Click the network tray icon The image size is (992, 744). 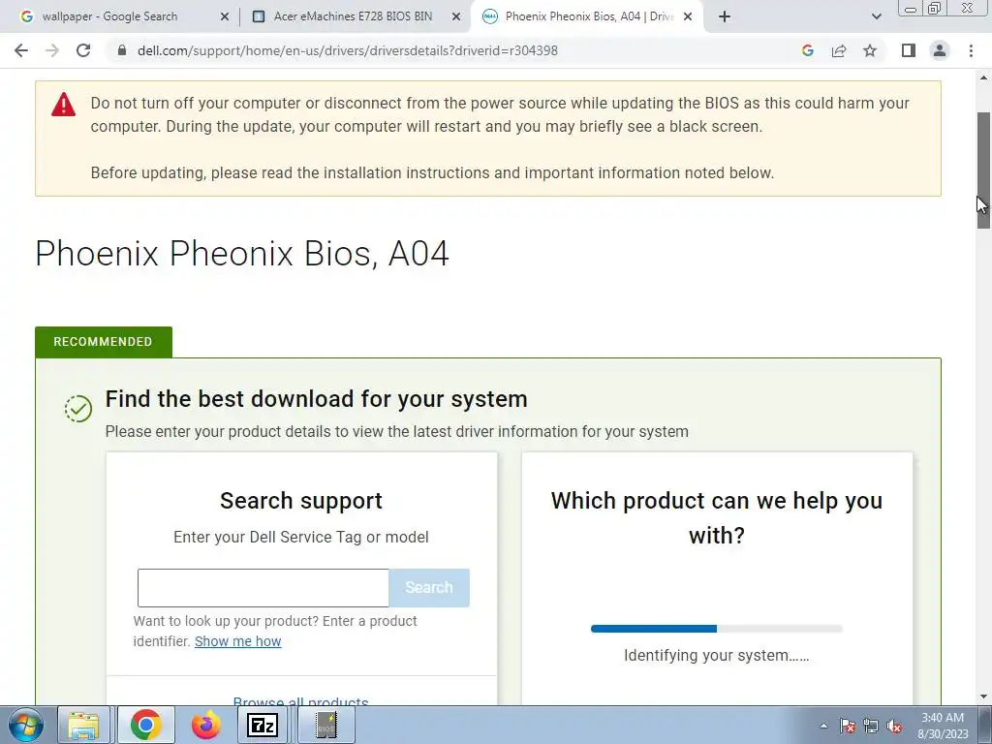click(x=871, y=727)
